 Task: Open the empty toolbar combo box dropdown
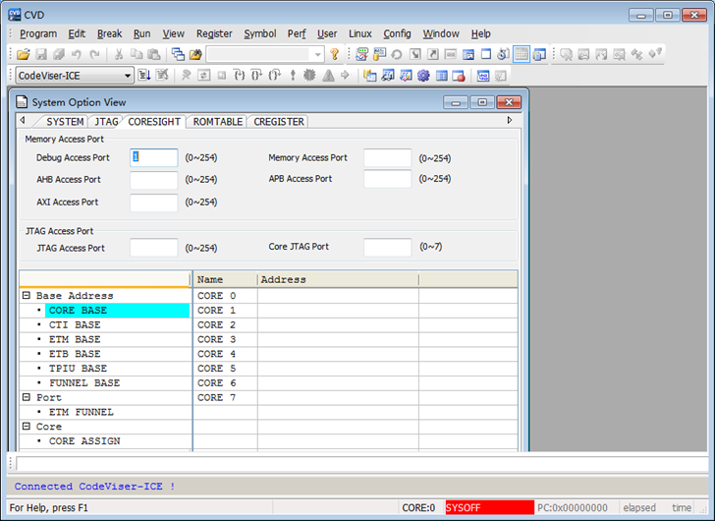pos(318,55)
